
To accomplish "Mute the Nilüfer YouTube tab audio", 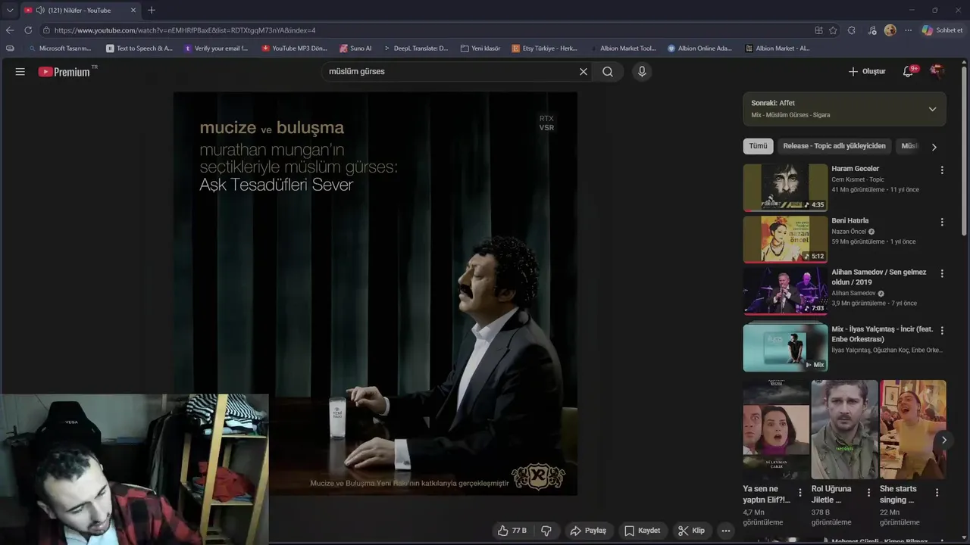I will [x=40, y=11].
